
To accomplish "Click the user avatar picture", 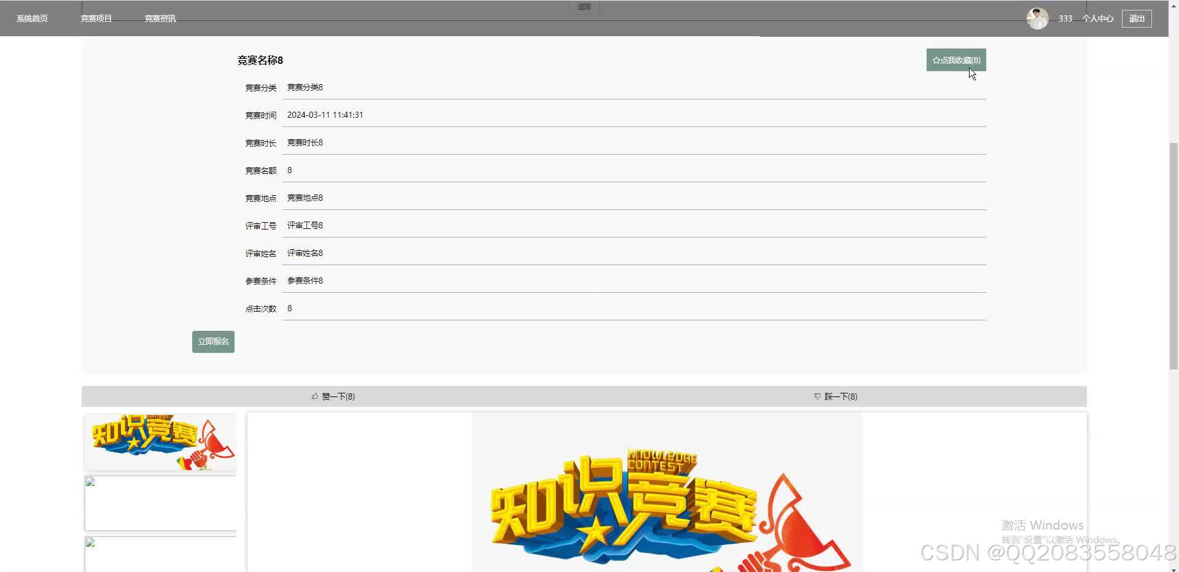I will (1037, 18).
